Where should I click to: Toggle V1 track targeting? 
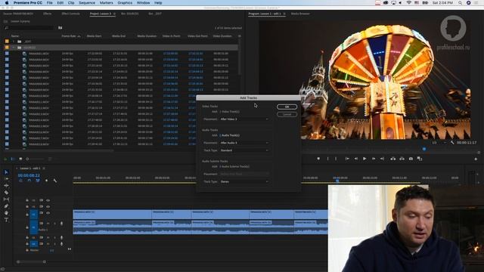pos(33,214)
